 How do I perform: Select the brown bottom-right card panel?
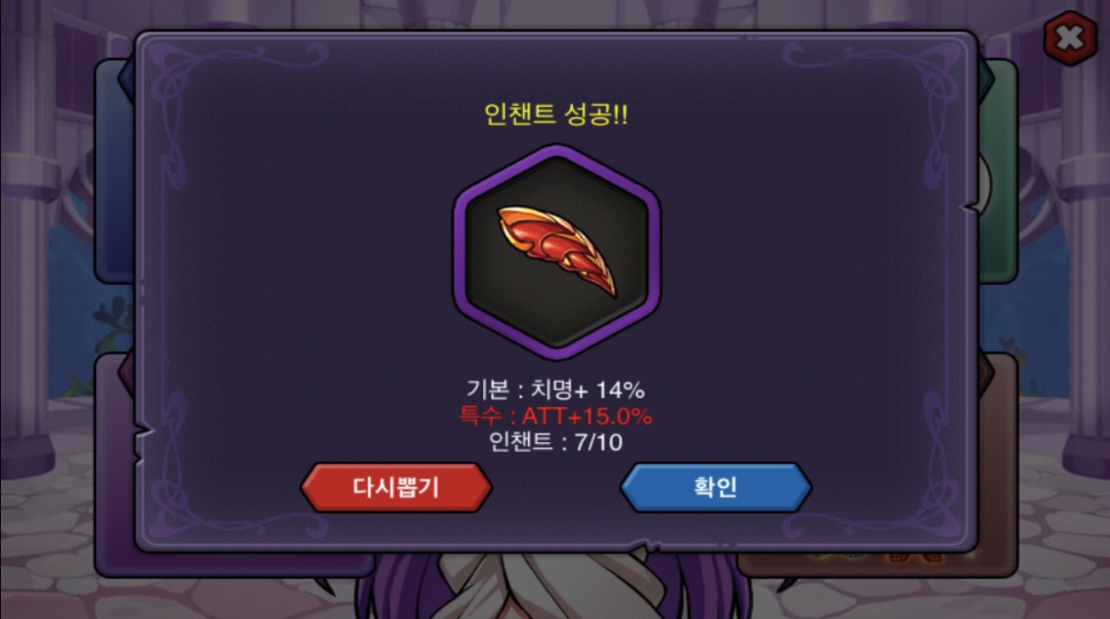pyautogui.click(x=997, y=467)
